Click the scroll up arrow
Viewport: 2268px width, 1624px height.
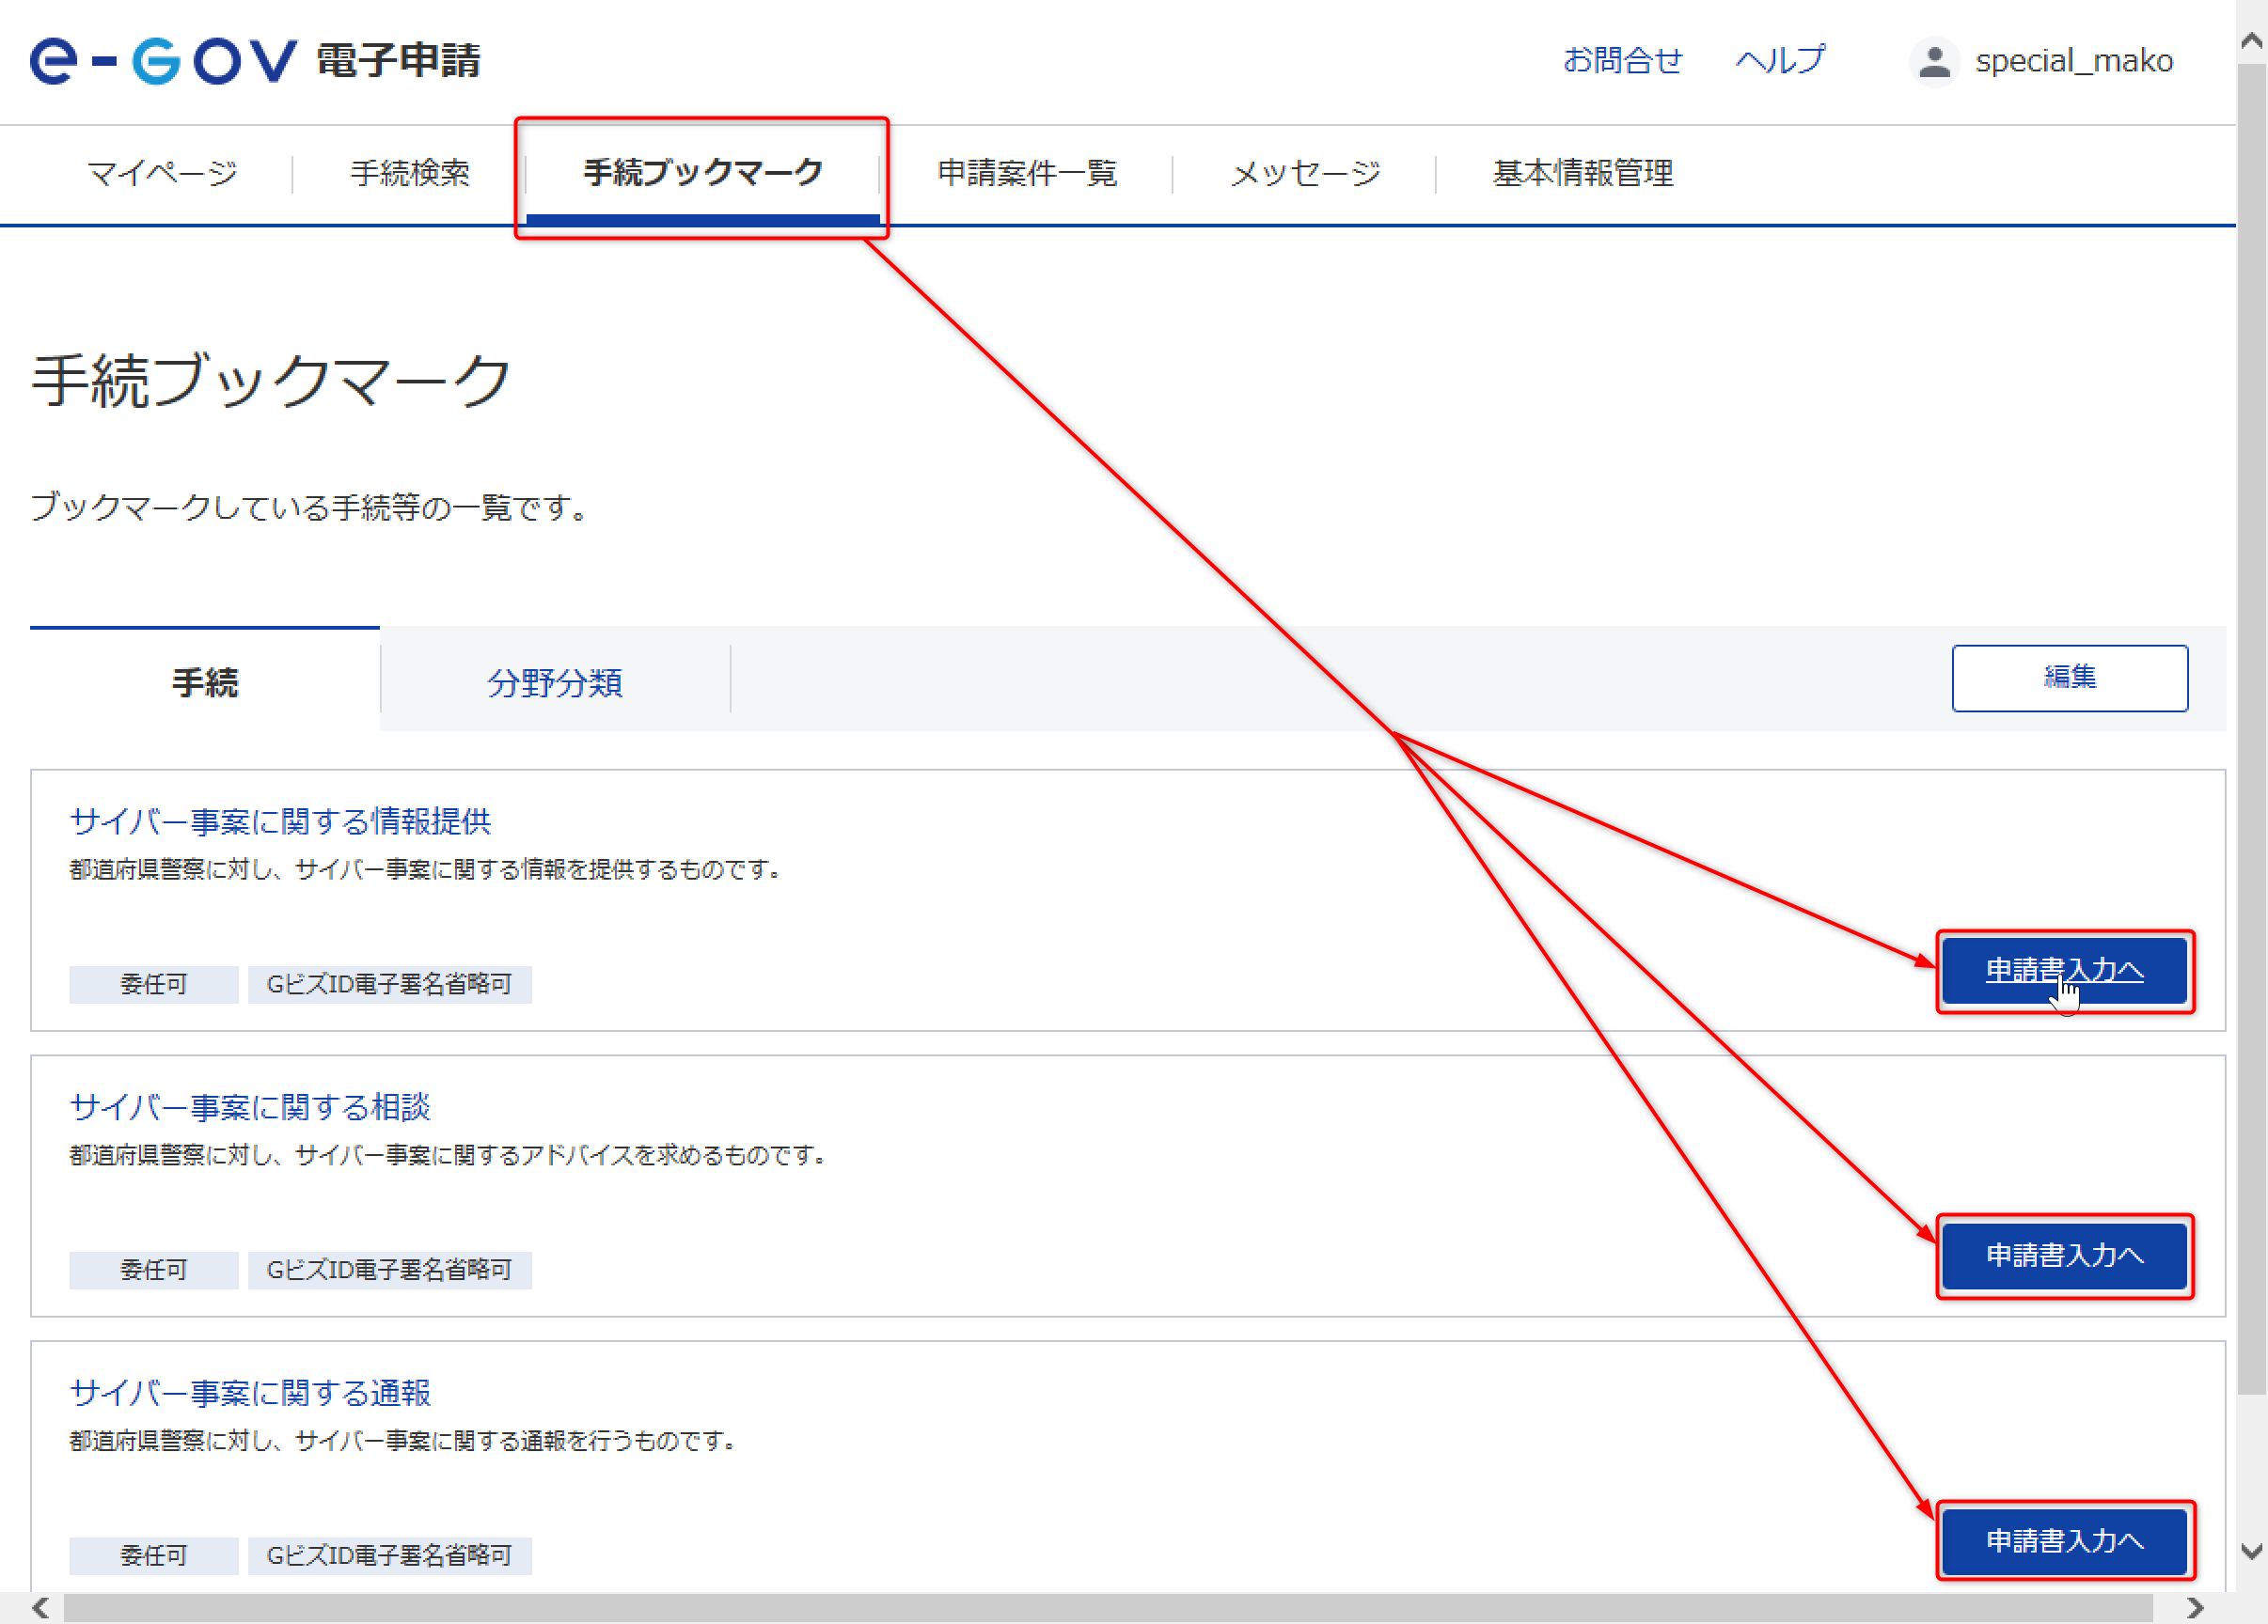[x=2251, y=41]
